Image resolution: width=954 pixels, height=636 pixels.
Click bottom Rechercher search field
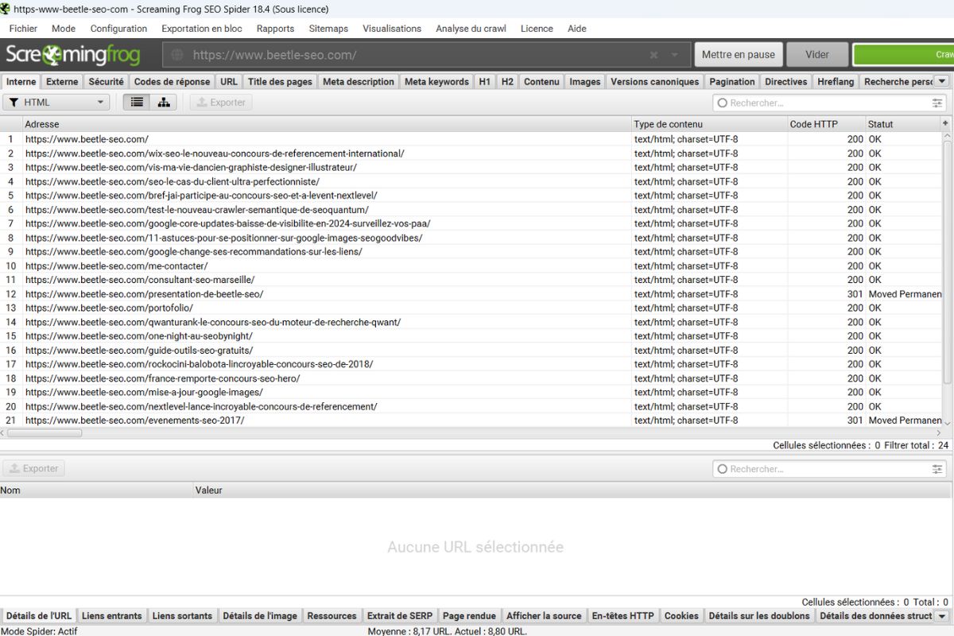(829, 469)
